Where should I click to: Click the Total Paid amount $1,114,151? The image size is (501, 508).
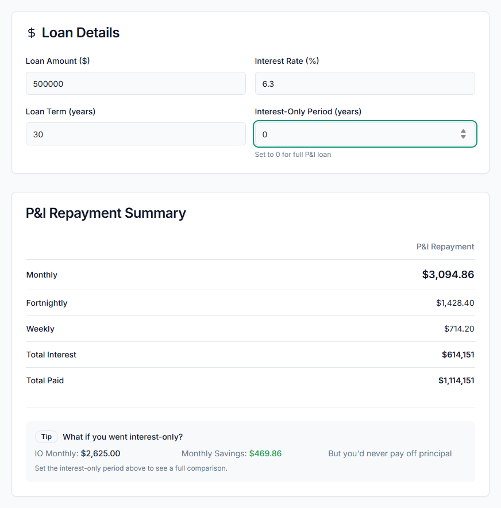click(456, 380)
